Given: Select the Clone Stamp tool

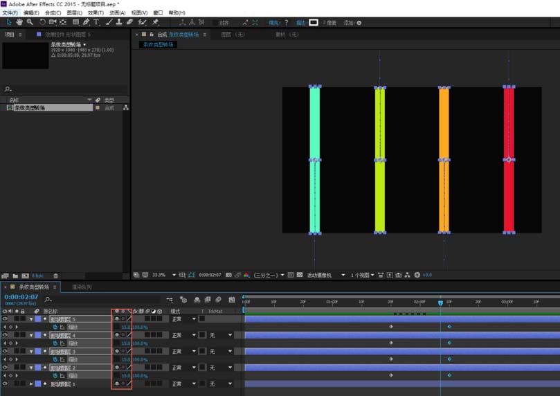Looking at the screenshot, I should pyautogui.click(x=119, y=22).
